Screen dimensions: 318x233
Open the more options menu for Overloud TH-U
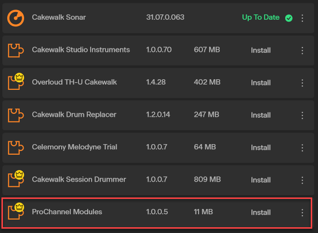tap(302, 83)
